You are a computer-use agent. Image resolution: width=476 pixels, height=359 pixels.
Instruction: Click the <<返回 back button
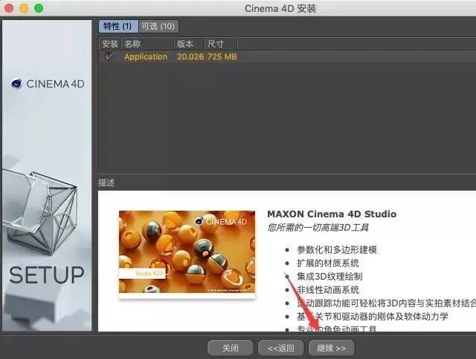tap(281, 348)
